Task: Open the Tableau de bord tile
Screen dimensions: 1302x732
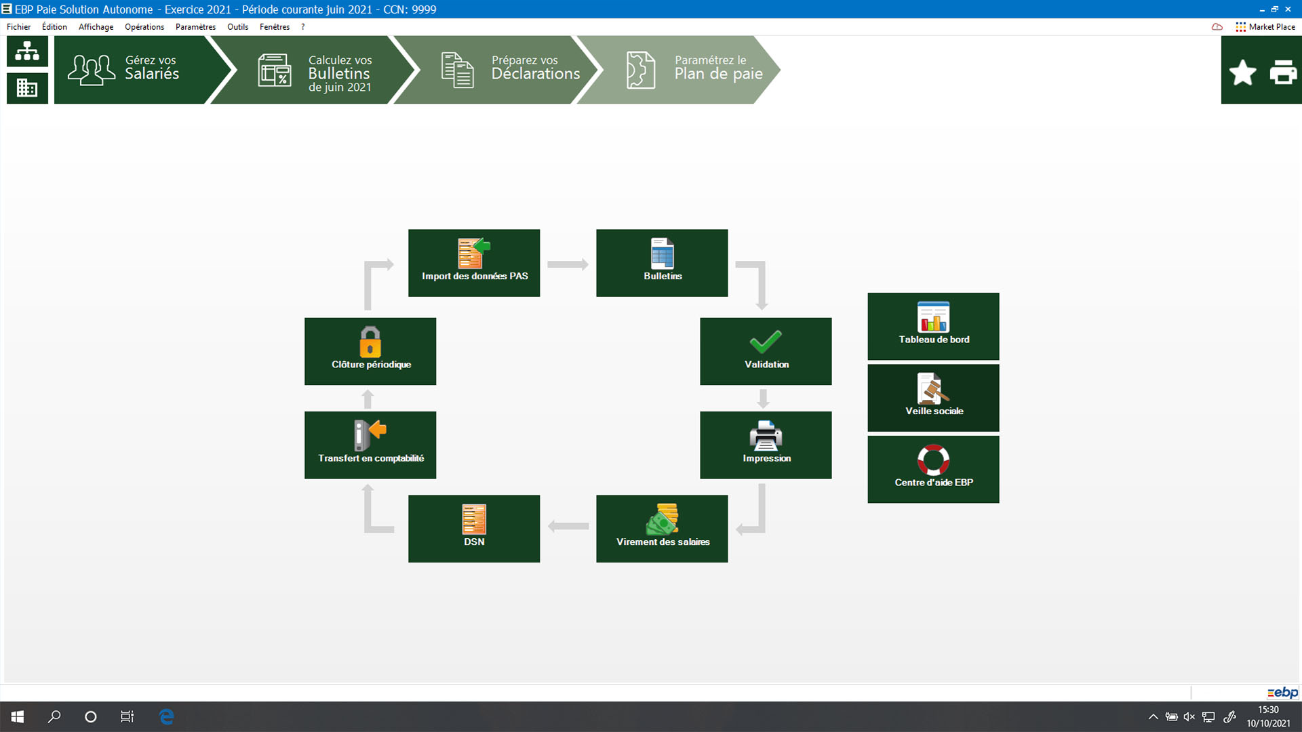Action: [x=933, y=326]
